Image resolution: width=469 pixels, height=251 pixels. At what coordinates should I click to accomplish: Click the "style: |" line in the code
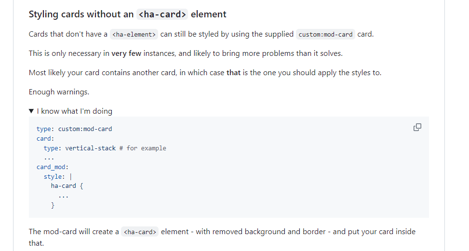[58, 177]
